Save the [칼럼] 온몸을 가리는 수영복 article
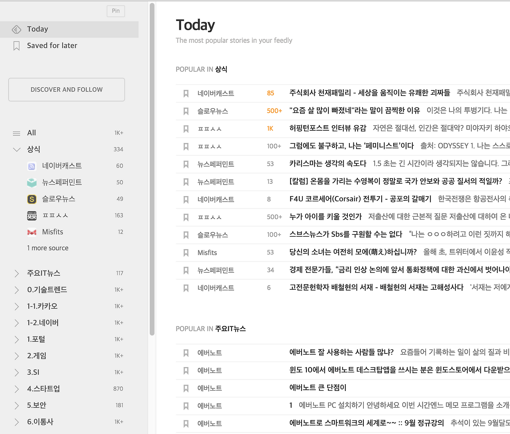The image size is (510, 434). (186, 182)
